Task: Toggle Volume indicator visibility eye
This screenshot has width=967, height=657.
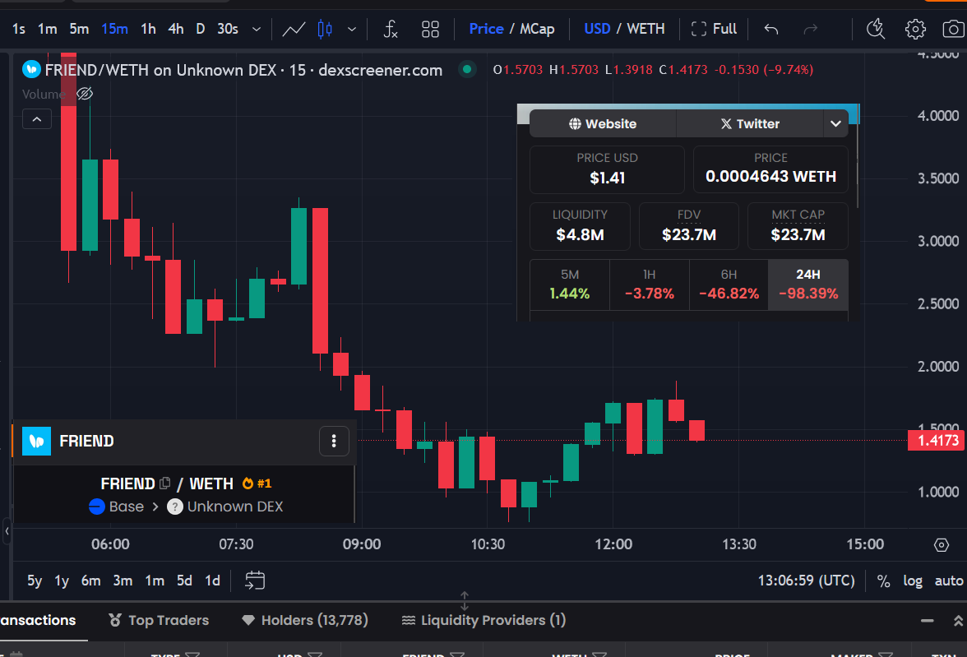Action: [85, 94]
